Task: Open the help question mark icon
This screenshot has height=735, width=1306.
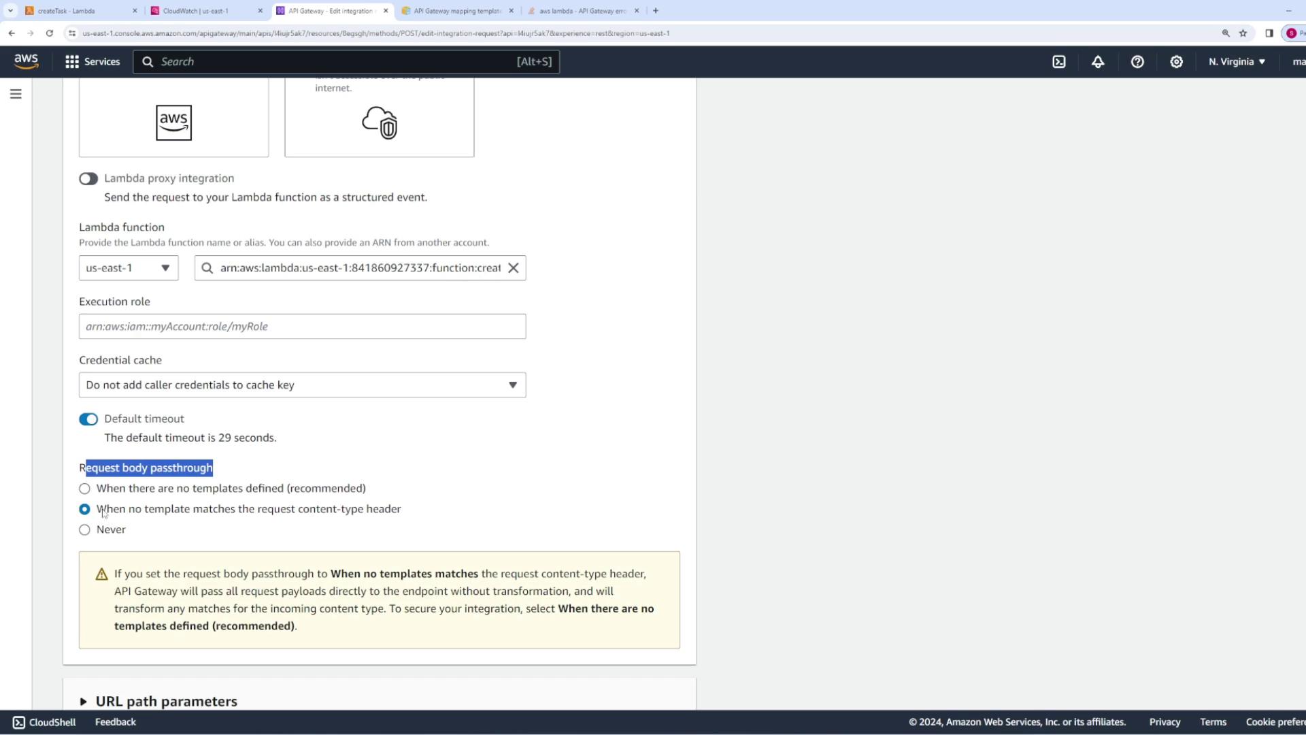Action: pos(1137,62)
